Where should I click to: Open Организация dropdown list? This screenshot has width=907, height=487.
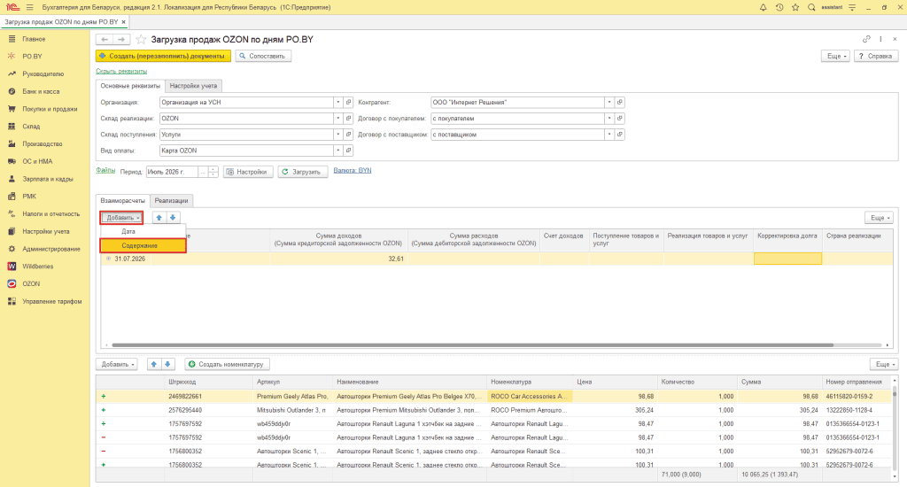point(337,103)
